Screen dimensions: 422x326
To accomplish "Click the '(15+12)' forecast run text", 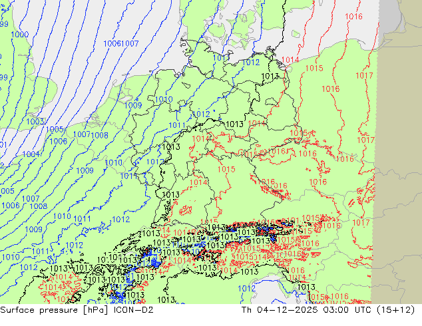I will coord(396,310).
